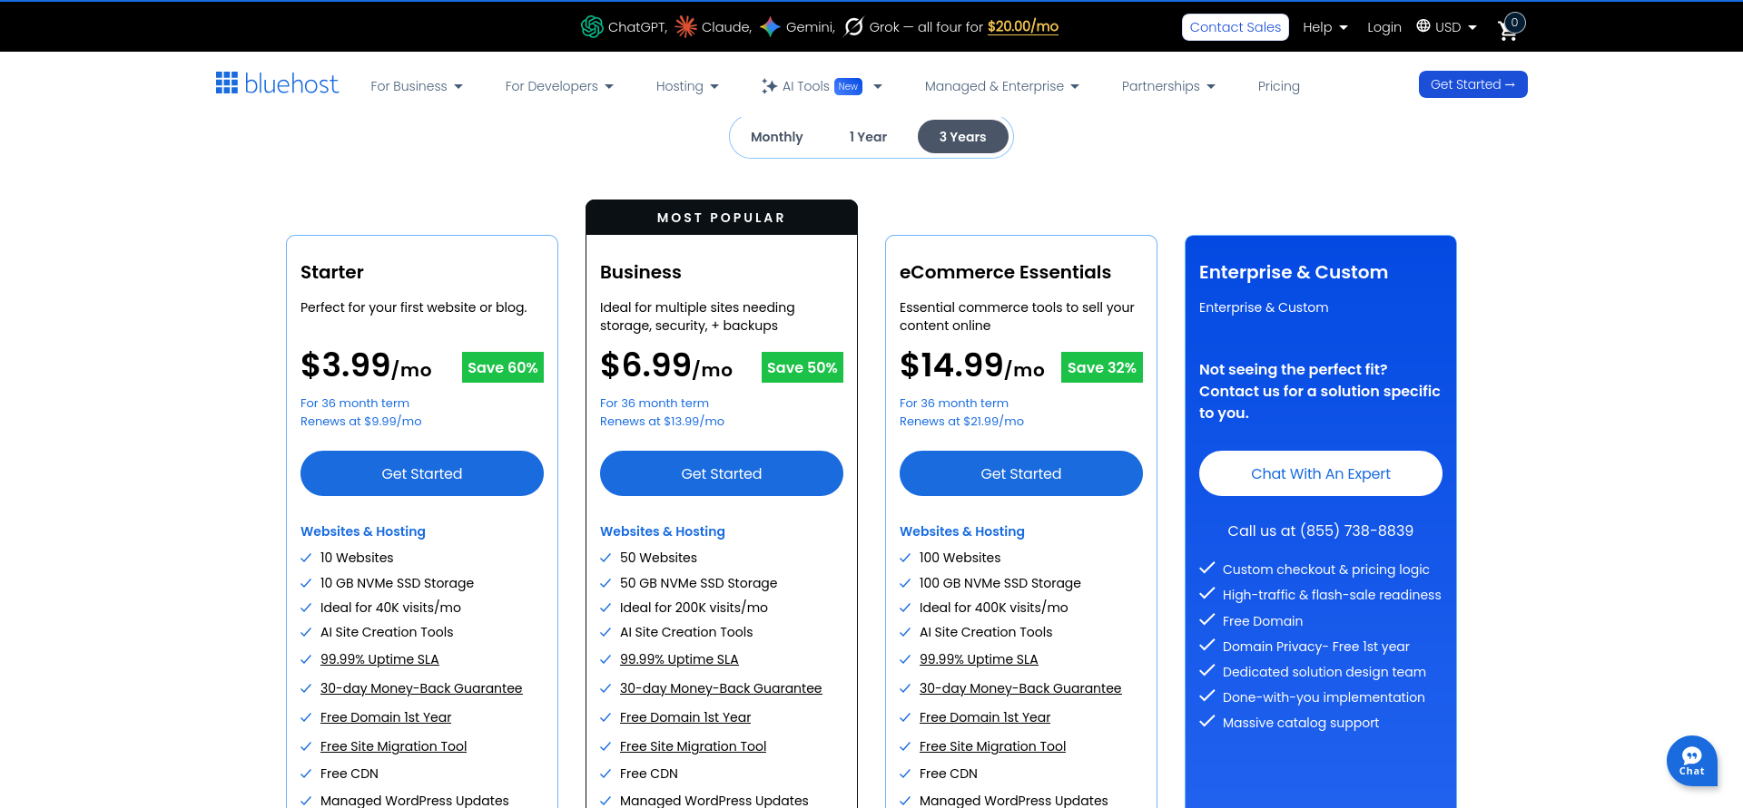Viewport: 1743px width, 808px height.
Task: Click the Save 60% badge
Action: click(503, 367)
